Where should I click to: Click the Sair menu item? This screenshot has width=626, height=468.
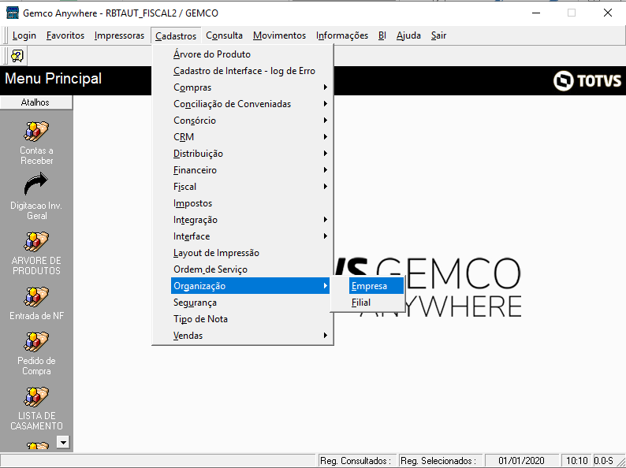coord(438,35)
